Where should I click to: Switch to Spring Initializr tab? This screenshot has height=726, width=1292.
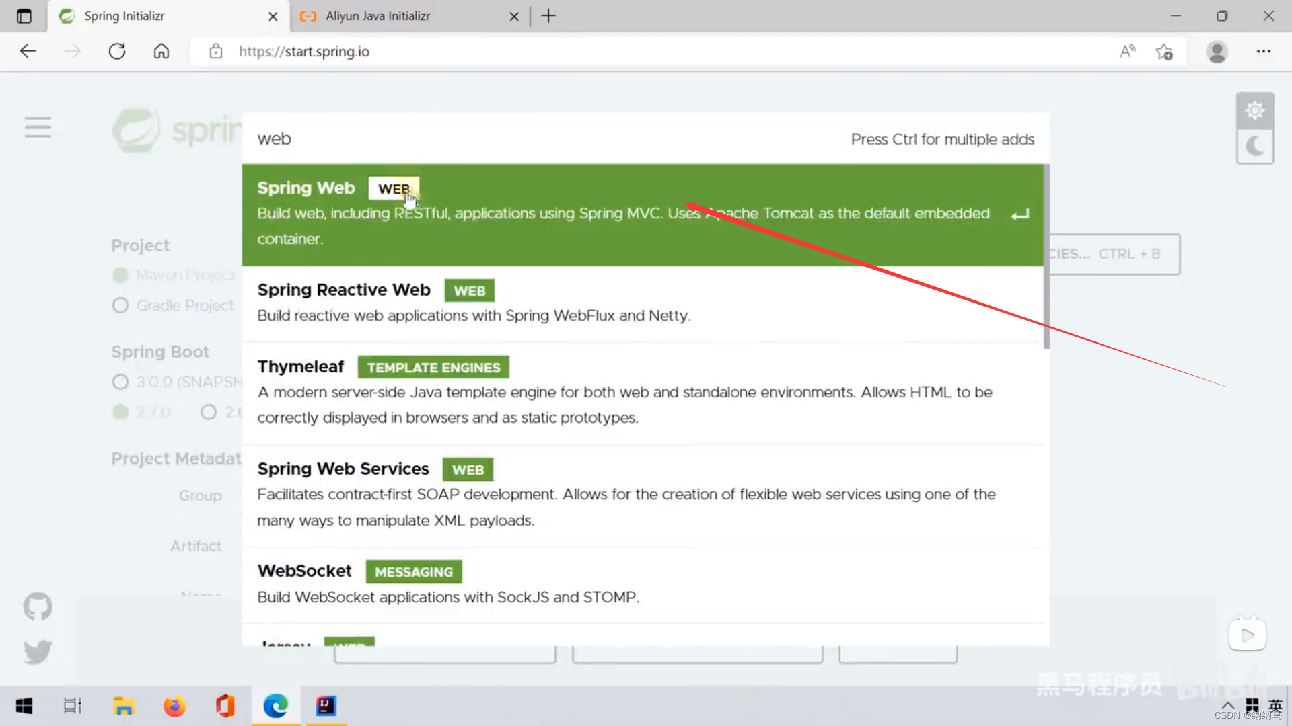tap(168, 16)
